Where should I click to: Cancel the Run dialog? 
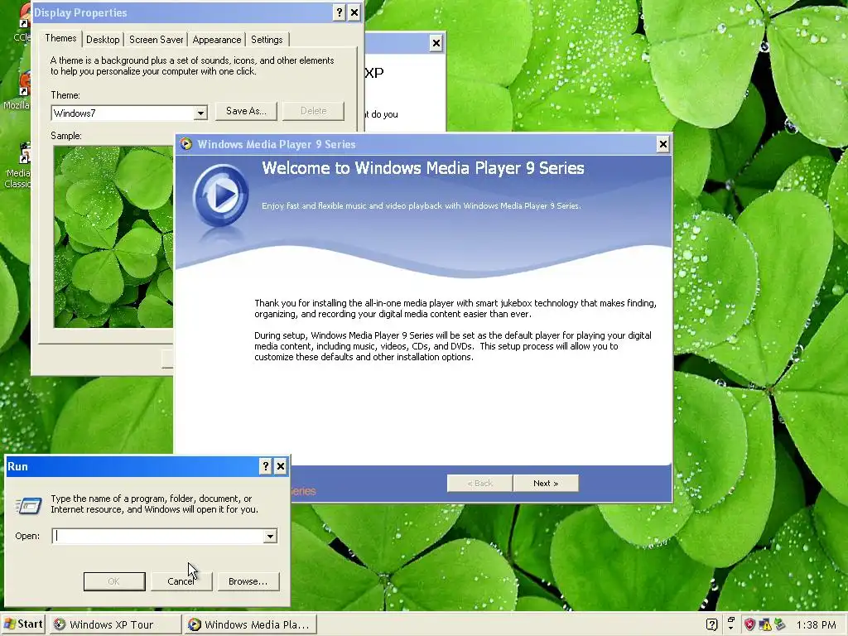tap(181, 581)
